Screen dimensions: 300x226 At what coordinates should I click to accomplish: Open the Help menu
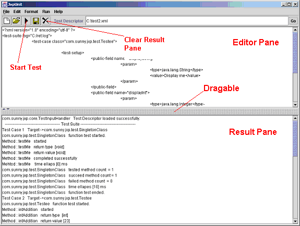(x=58, y=11)
